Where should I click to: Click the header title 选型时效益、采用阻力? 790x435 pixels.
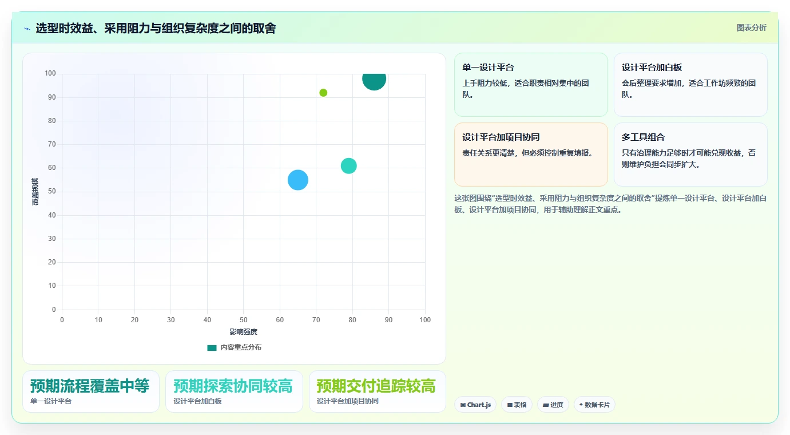point(156,29)
